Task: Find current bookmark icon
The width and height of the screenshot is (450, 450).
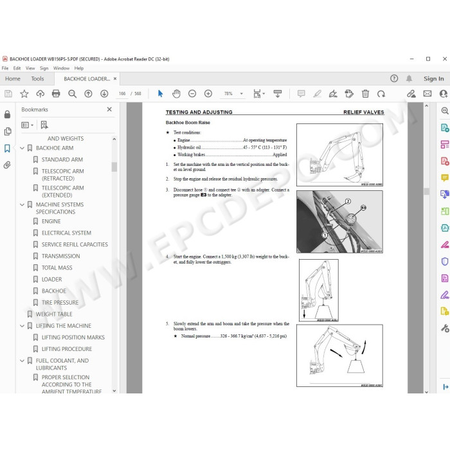Action: 44,125
